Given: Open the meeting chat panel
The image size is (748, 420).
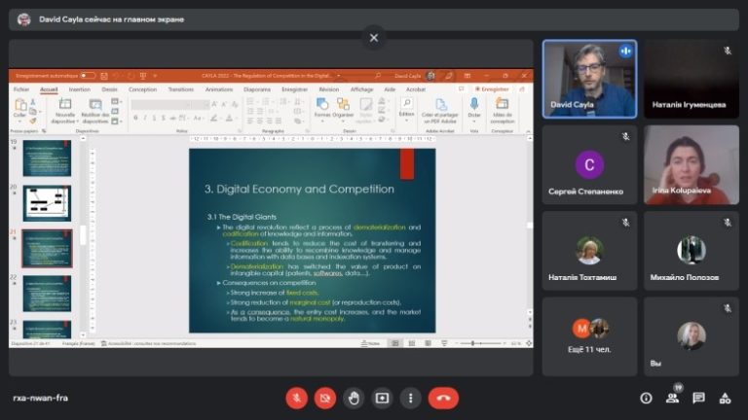Looking at the screenshot, I should click(699, 398).
